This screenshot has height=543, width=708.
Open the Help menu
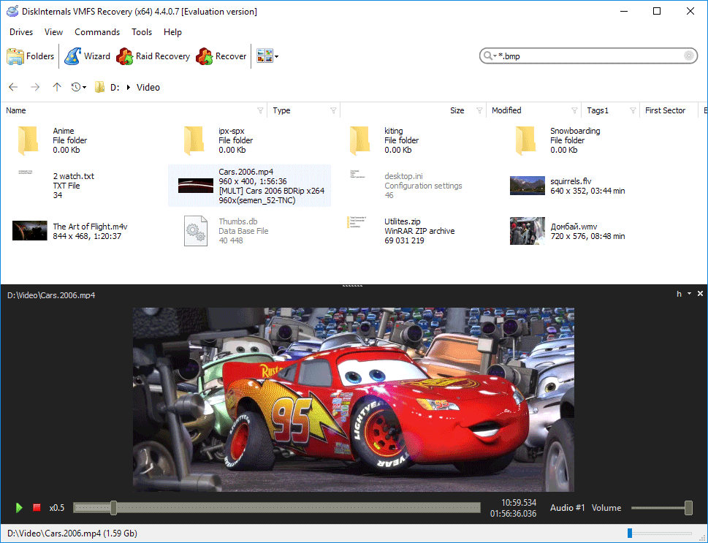pos(172,32)
